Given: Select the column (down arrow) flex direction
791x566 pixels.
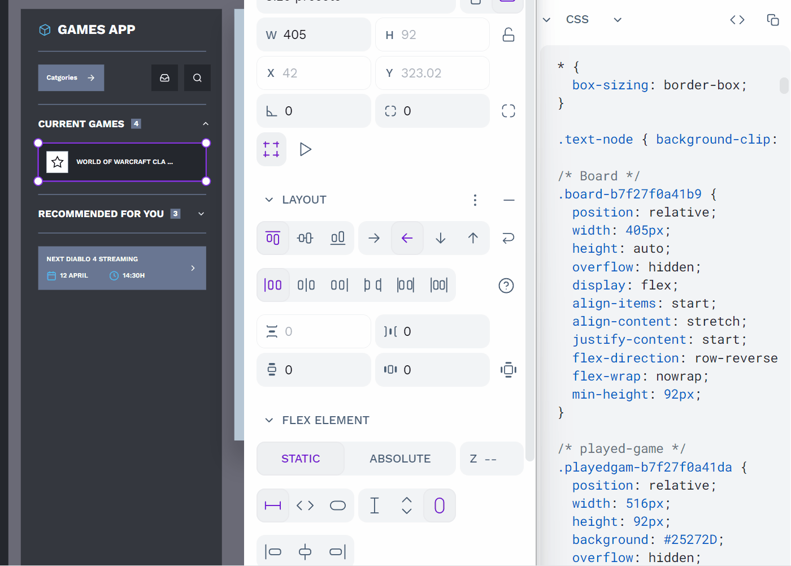Looking at the screenshot, I should click(440, 238).
